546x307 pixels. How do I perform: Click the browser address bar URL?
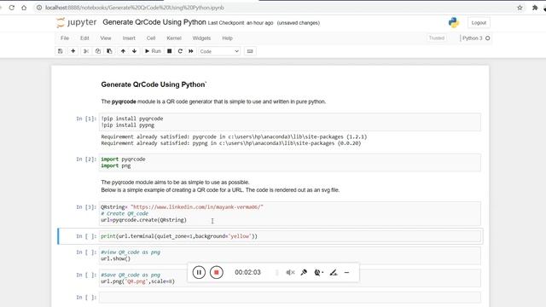pyautogui.click(x=135, y=8)
